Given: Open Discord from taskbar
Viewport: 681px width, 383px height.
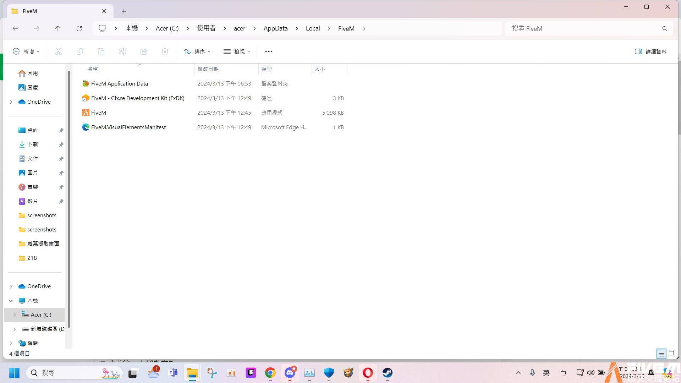Looking at the screenshot, I should point(290,373).
